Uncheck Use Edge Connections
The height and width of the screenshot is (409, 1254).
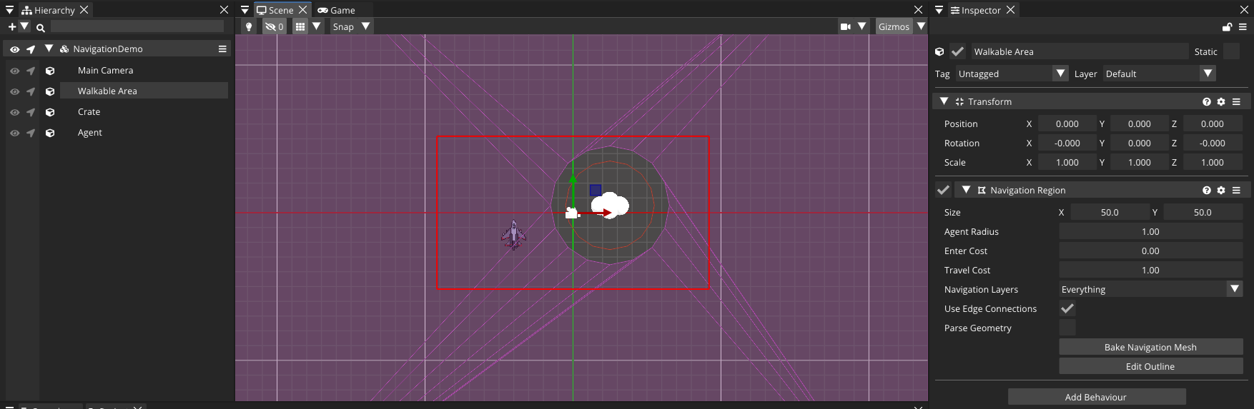point(1067,308)
